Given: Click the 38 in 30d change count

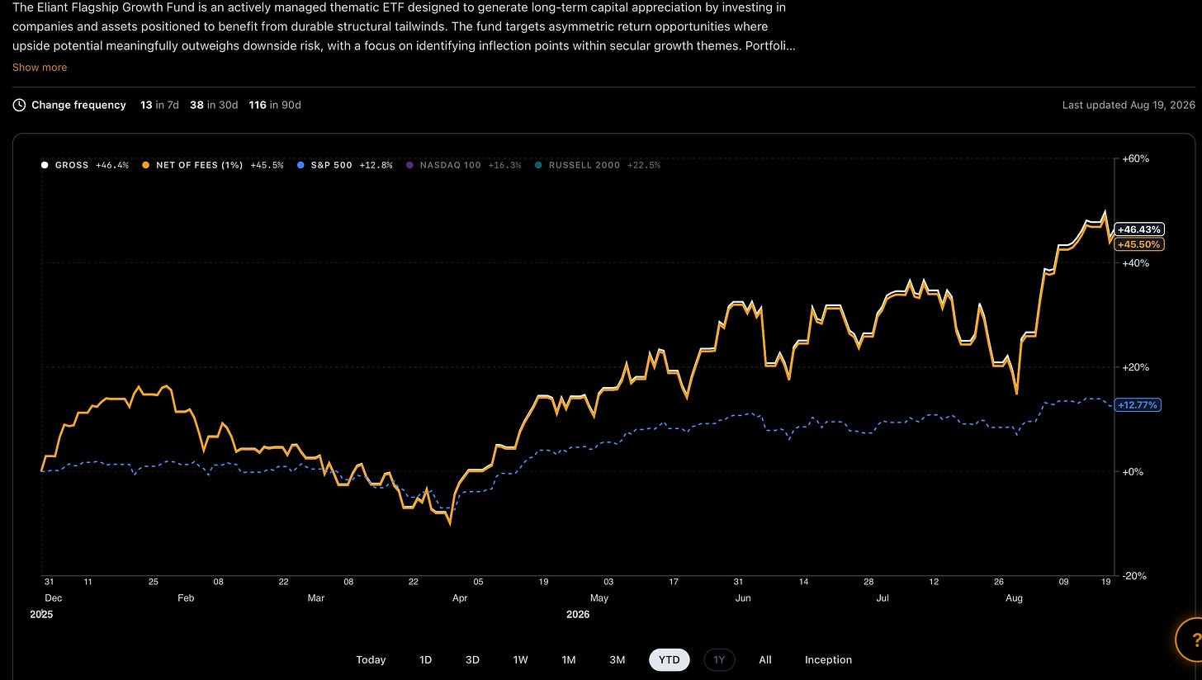Looking at the screenshot, I should coord(214,106).
